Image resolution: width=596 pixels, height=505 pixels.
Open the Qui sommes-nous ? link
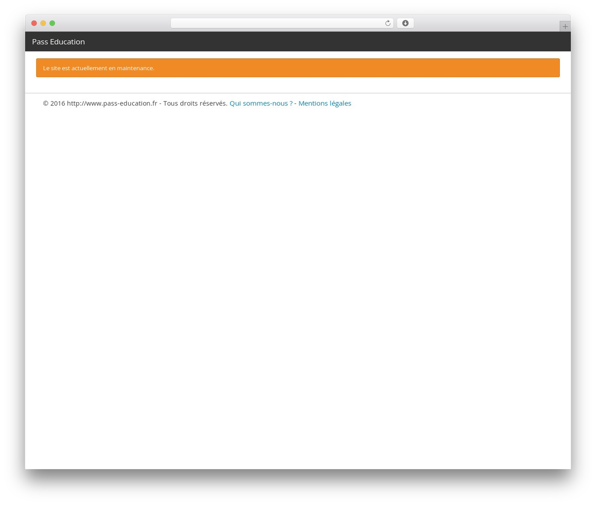click(261, 103)
